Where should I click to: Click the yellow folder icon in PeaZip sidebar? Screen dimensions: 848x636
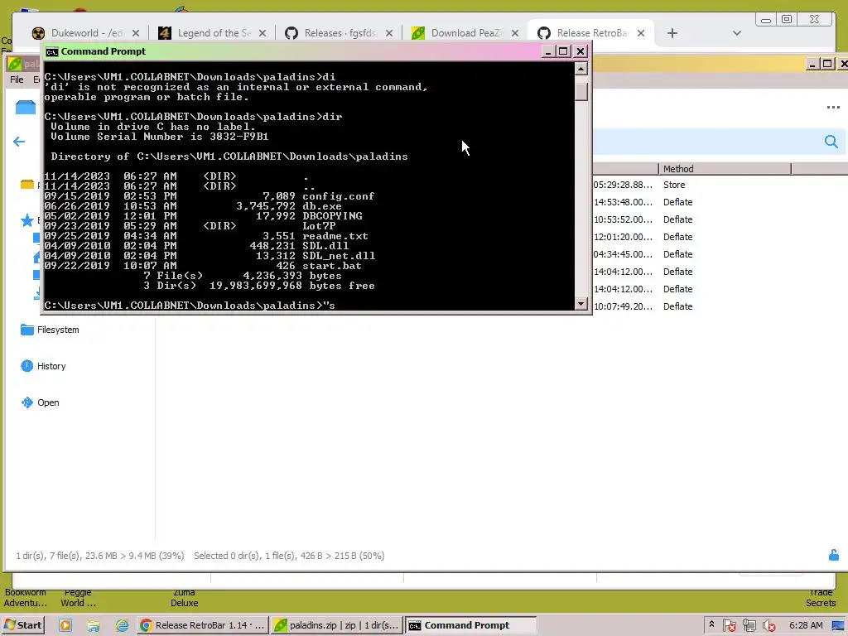coord(27,185)
